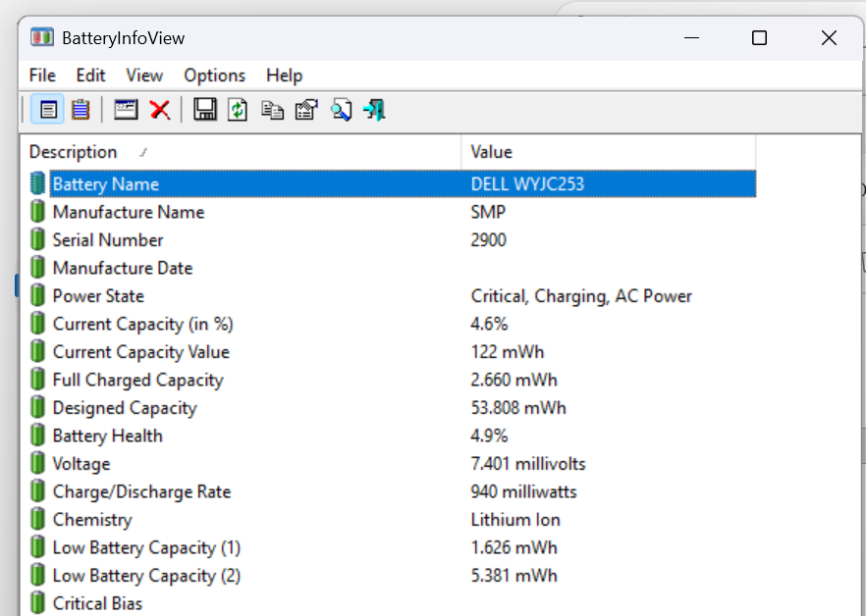Click the value 'Lithium Ion'
The width and height of the screenshot is (866, 616).
coord(515,520)
